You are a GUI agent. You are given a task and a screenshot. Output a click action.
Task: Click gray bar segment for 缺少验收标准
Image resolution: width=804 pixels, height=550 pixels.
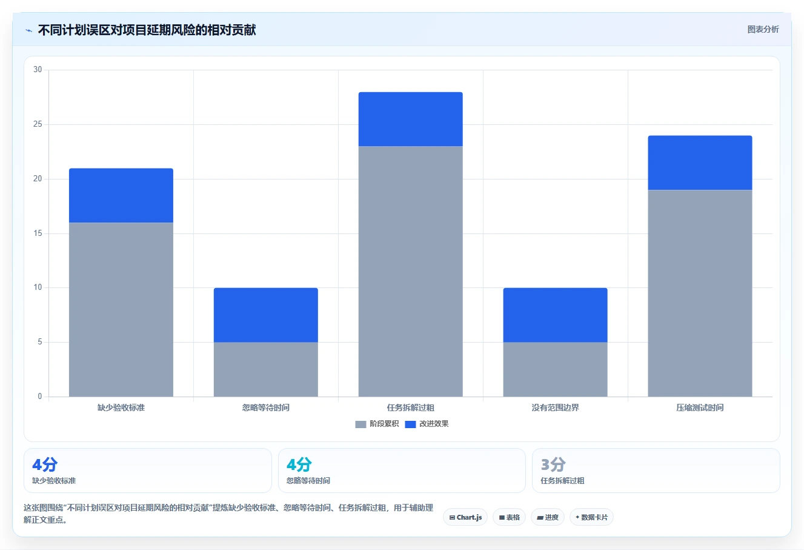coord(121,310)
